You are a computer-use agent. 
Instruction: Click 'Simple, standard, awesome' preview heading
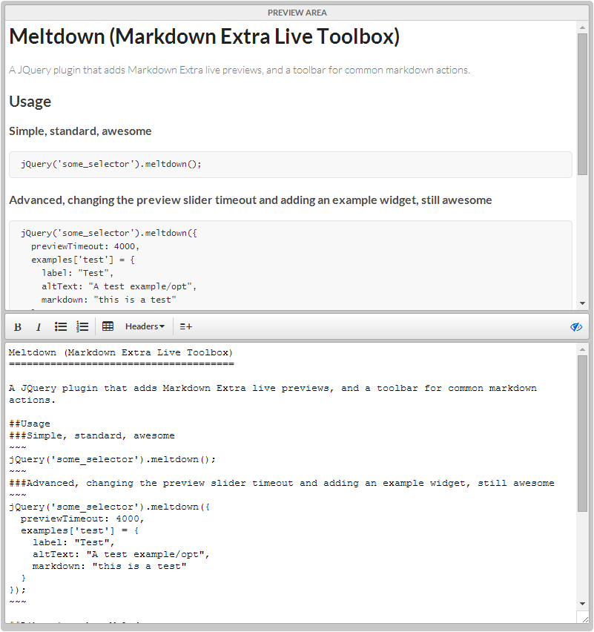[80, 131]
